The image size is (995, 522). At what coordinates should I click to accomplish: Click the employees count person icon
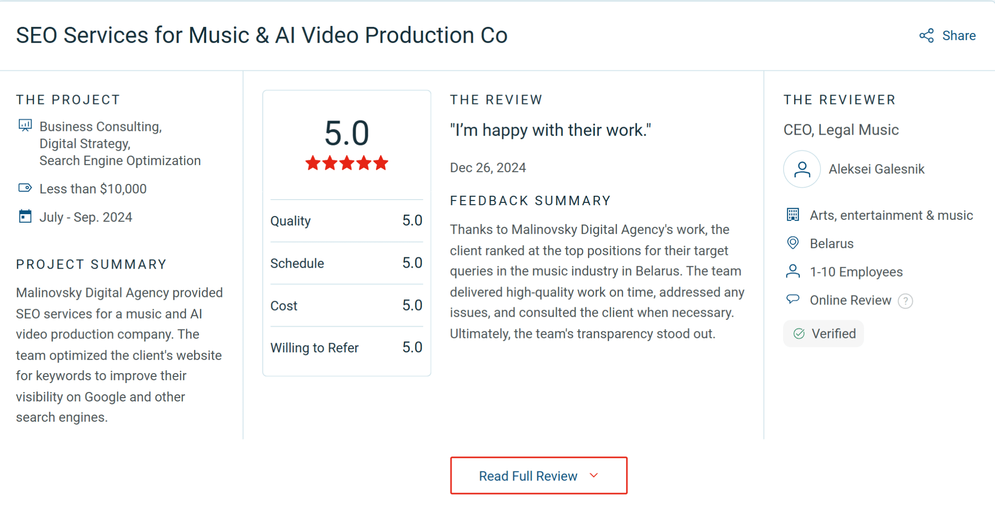point(793,271)
